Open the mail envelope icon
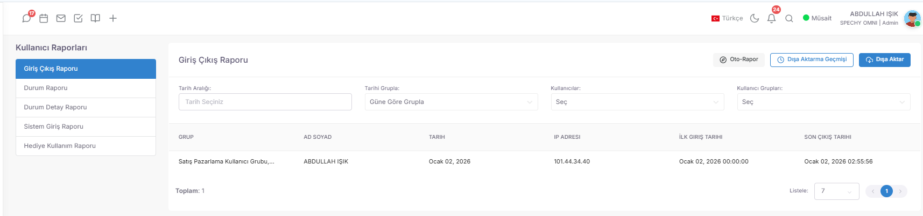Screen dimensions: 923x216 (x=61, y=18)
